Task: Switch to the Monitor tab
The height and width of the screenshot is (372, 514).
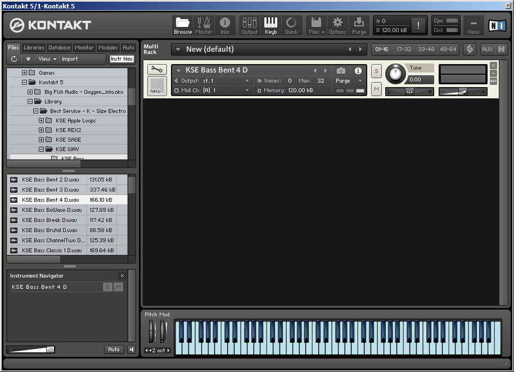Action: click(x=84, y=47)
